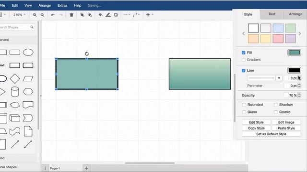Adjust the line width stepper

tap(299, 78)
